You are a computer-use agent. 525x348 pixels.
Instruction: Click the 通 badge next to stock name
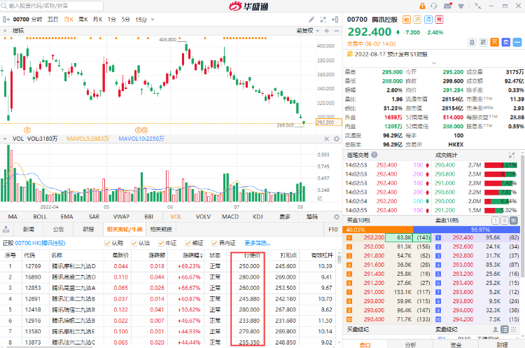[x=428, y=20]
